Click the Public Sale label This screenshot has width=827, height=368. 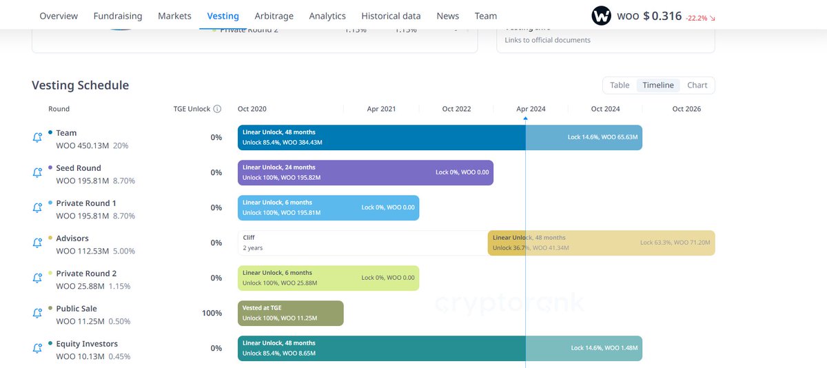point(76,309)
